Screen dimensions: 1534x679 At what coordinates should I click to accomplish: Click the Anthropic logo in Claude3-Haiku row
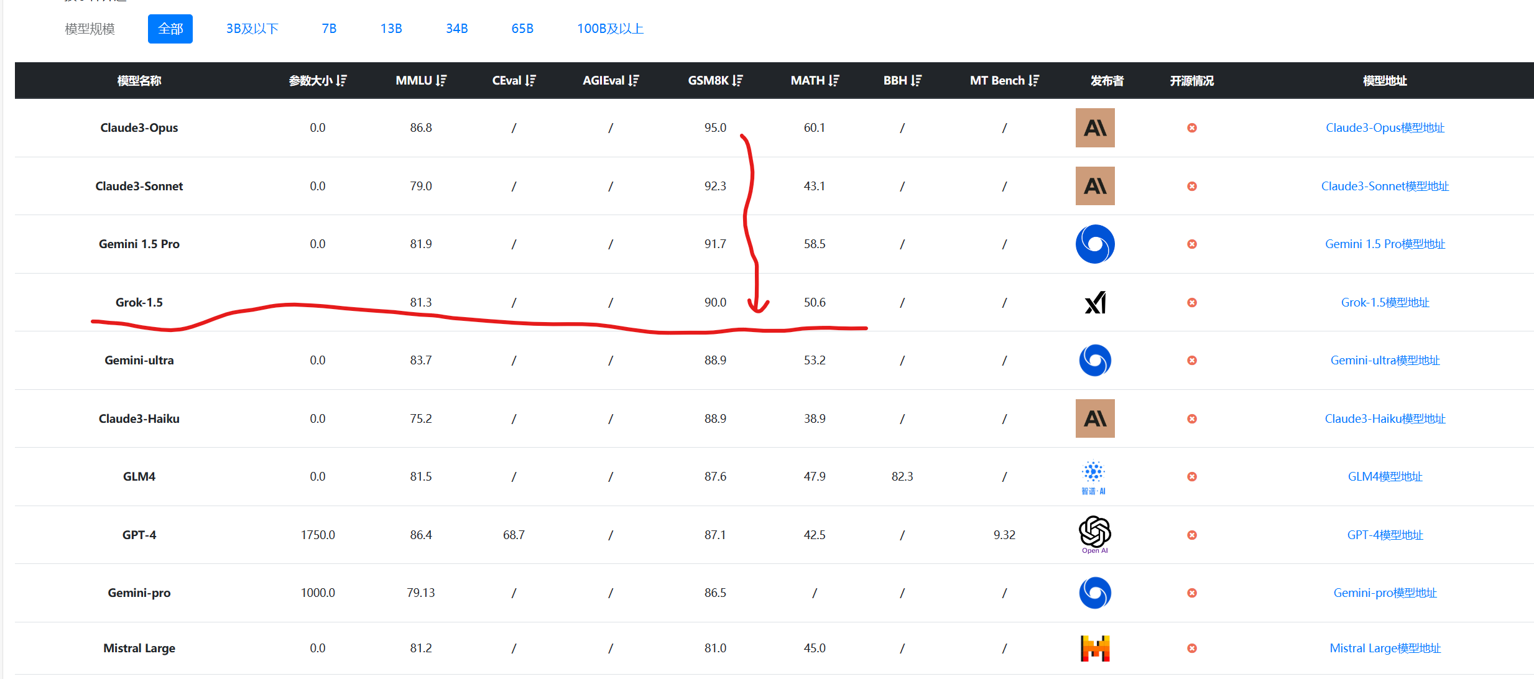click(1095, 418)
